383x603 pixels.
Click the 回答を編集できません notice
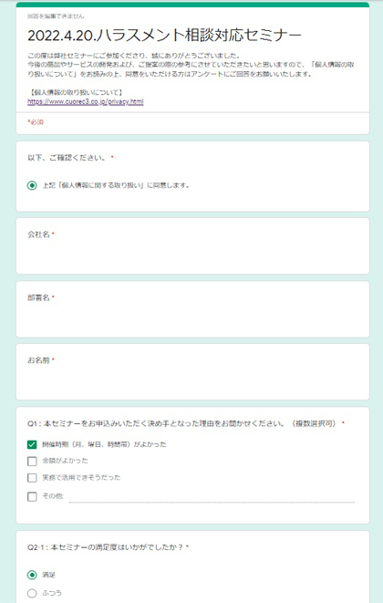click(x=56, y=16)
